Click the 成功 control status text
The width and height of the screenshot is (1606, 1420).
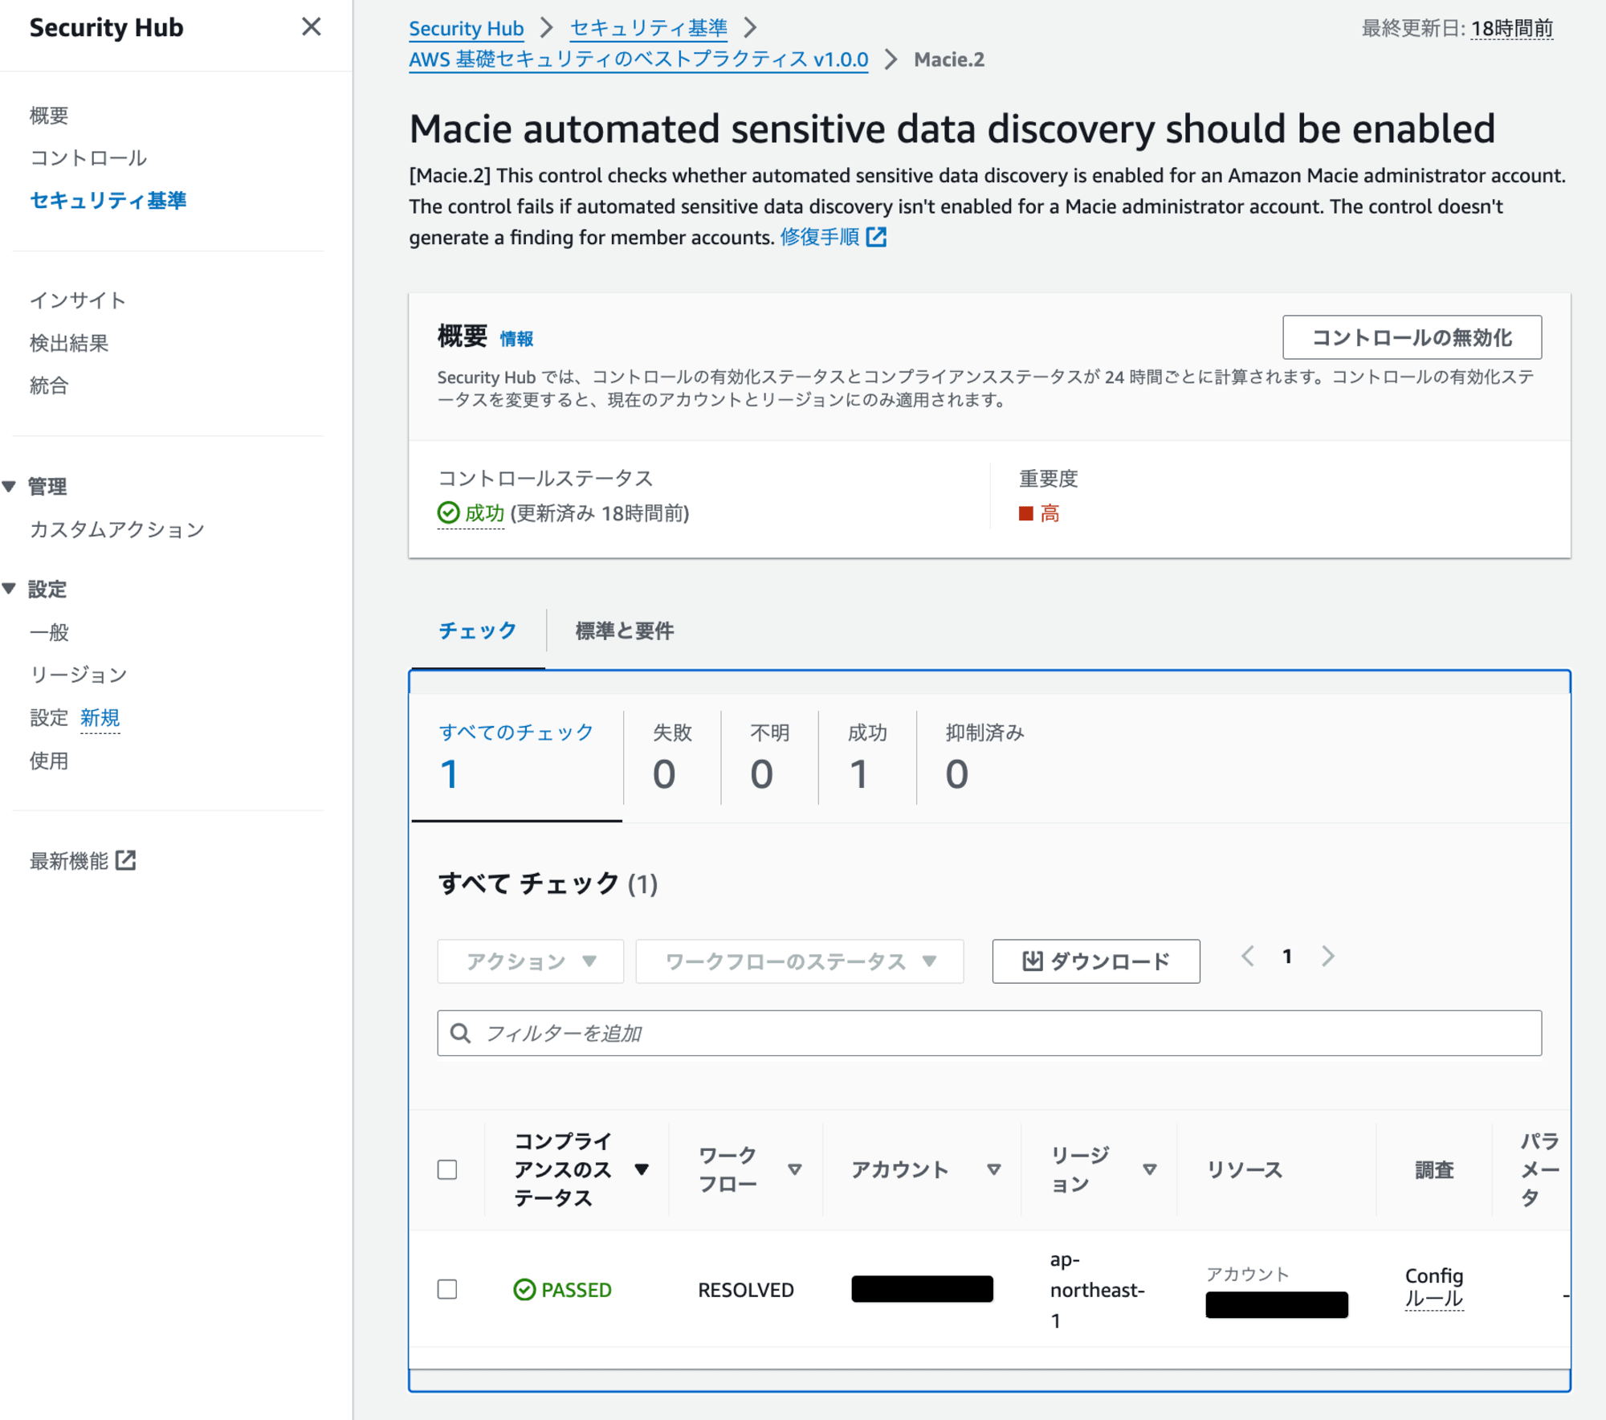484,513
